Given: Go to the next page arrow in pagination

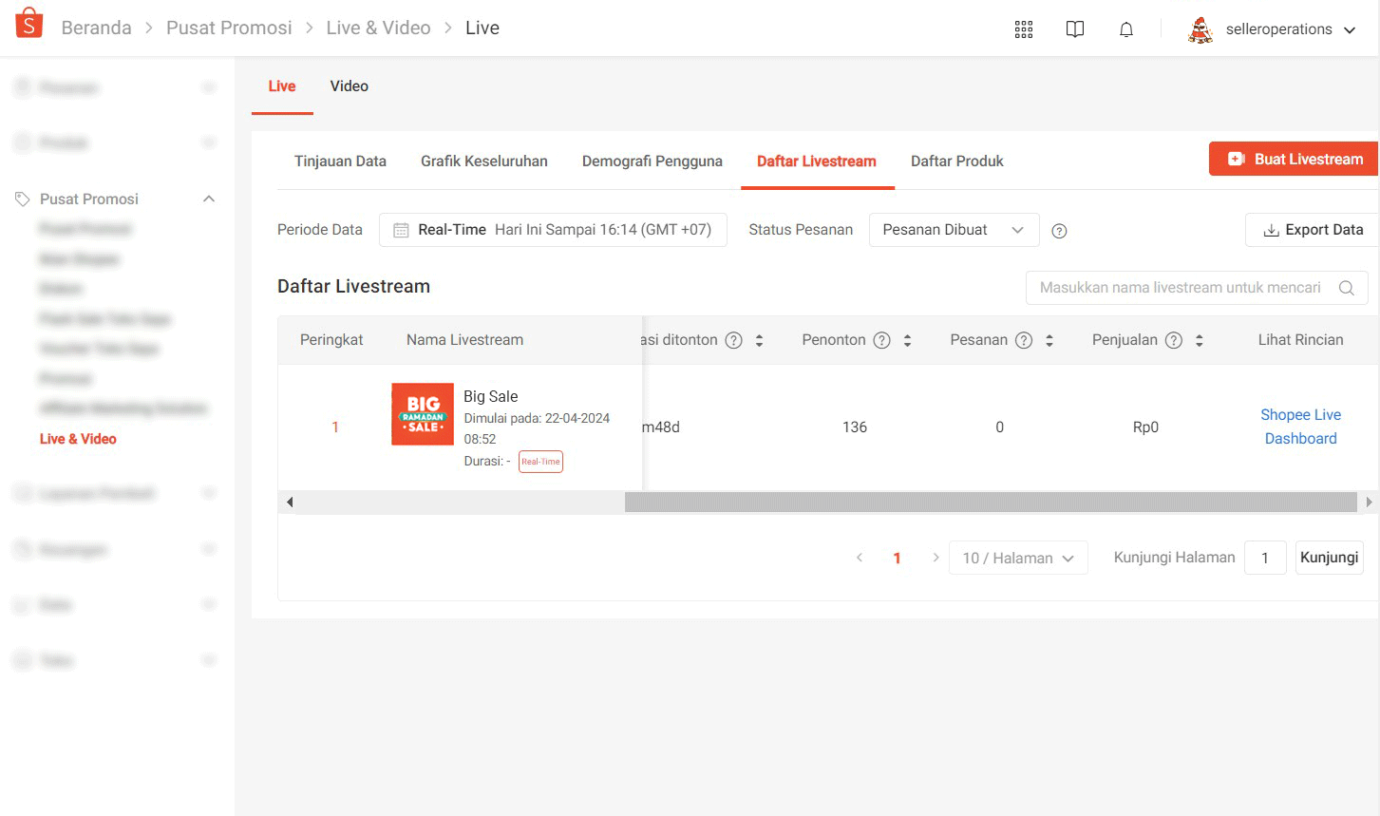Looking at the screenshot, I should pyautogui.click(x=936, y=558).
